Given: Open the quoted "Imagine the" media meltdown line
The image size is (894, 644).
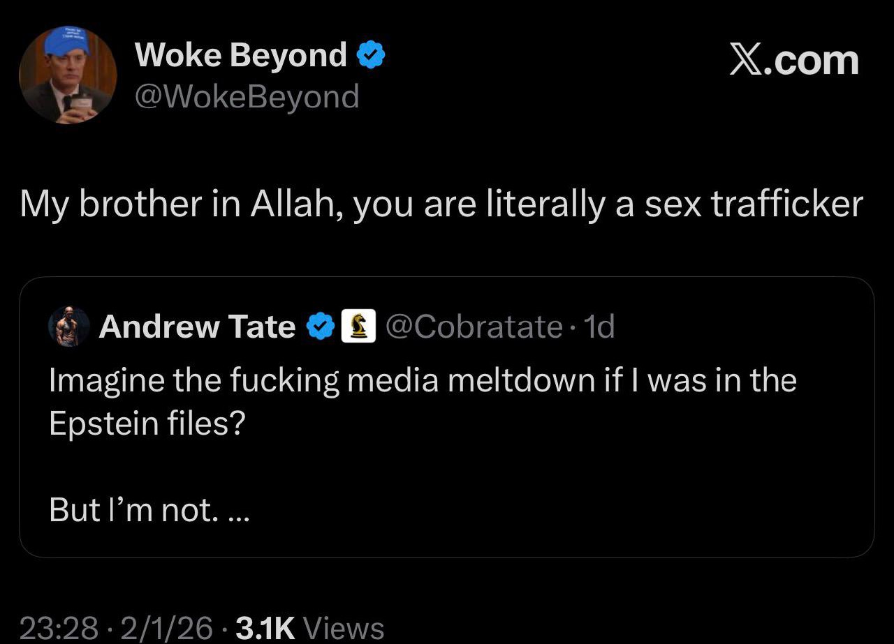Looking at the screenshot, I should pos(423,381).
